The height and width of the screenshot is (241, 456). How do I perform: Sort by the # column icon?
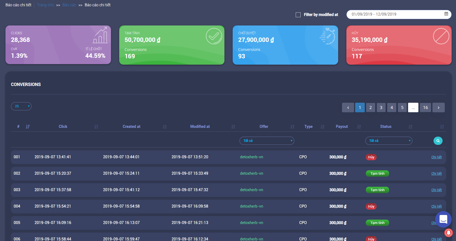(x=28, y=127)
